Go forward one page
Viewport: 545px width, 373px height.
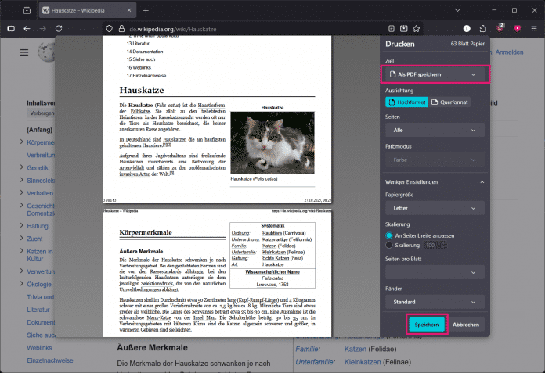coord(43,28)
